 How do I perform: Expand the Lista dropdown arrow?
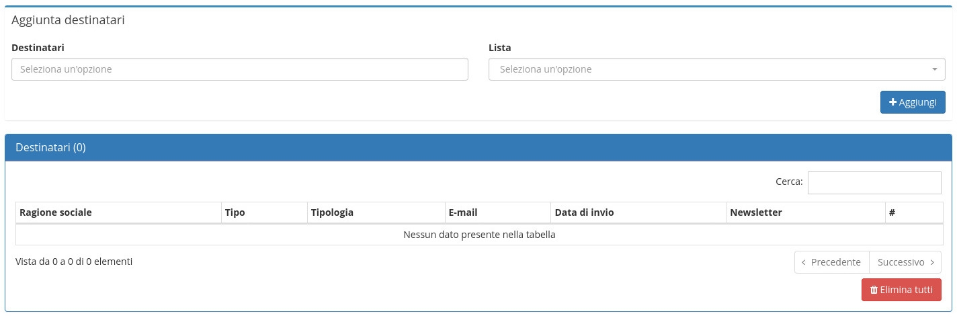pos(934,69)
